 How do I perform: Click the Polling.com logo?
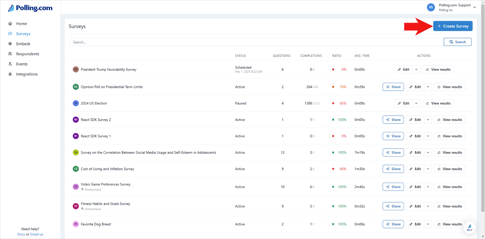pos(30,8)
